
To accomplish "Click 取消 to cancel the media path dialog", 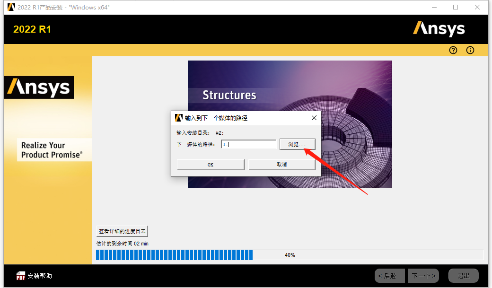I will pos(281,164).
